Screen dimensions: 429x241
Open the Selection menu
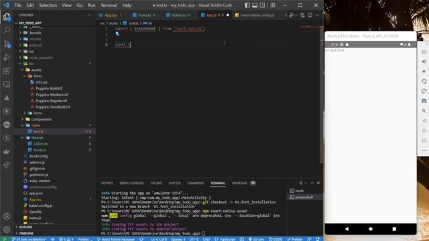point(48,5)
